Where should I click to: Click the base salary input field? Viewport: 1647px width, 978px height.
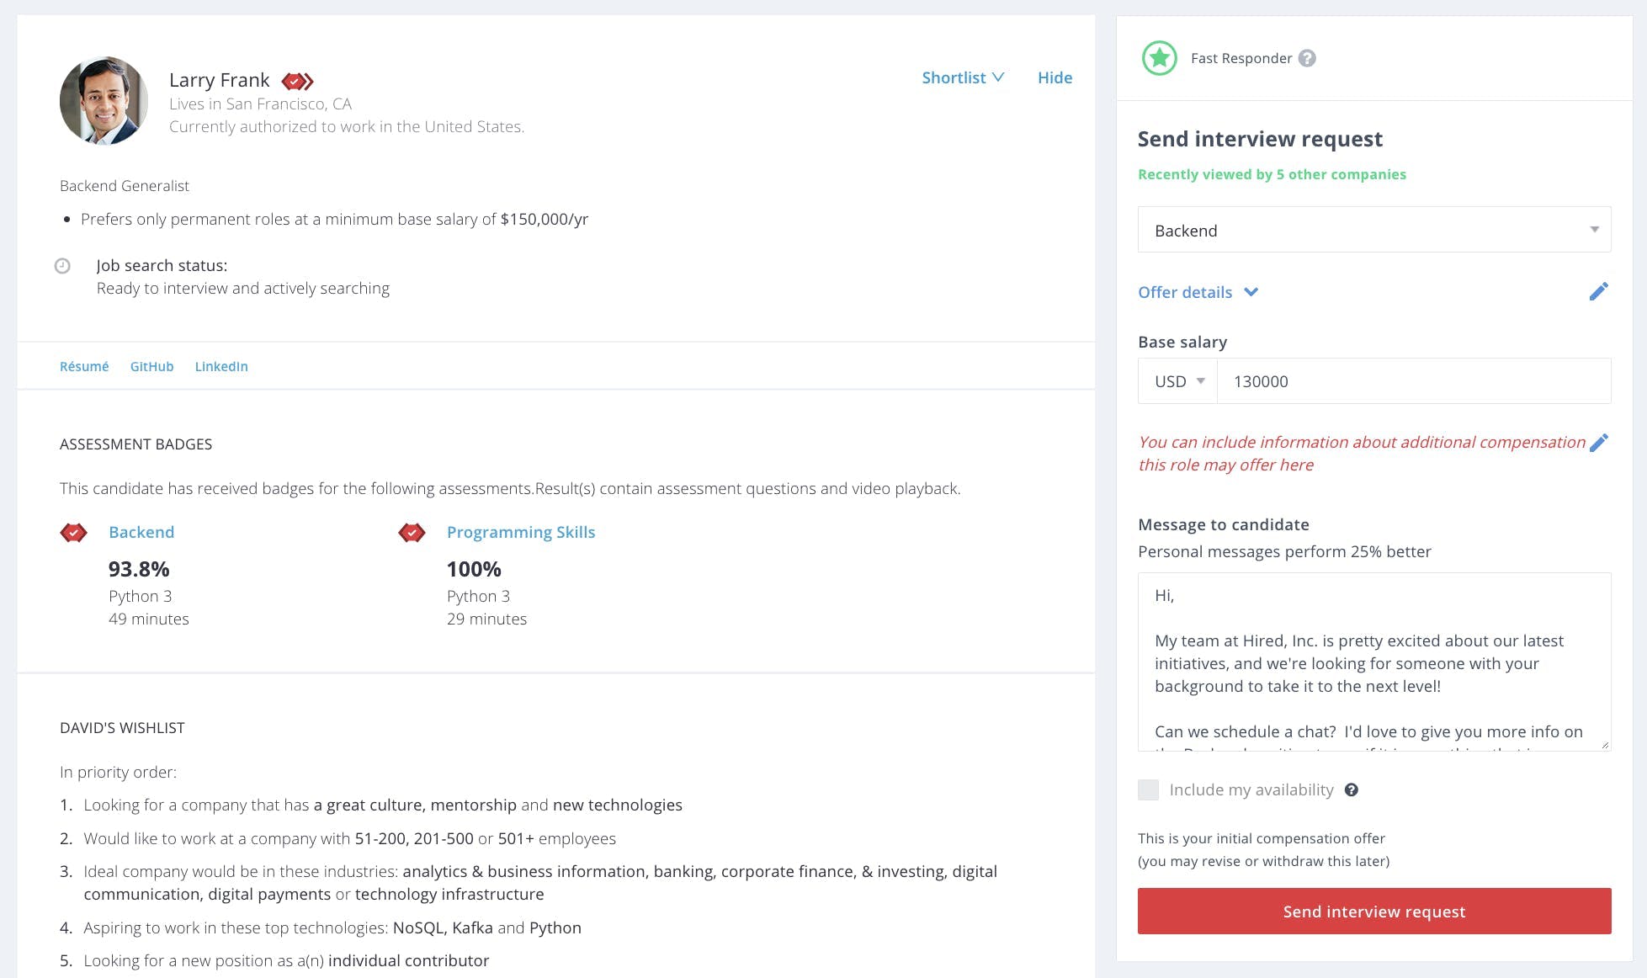click(1414, 380)
